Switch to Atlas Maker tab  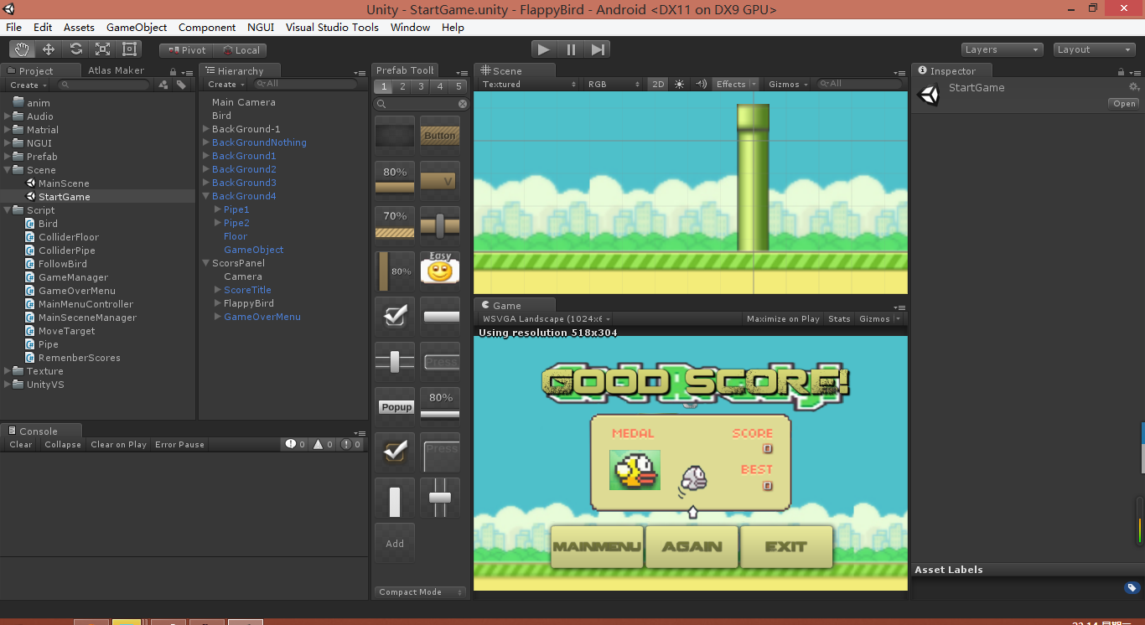click(116, 70)
